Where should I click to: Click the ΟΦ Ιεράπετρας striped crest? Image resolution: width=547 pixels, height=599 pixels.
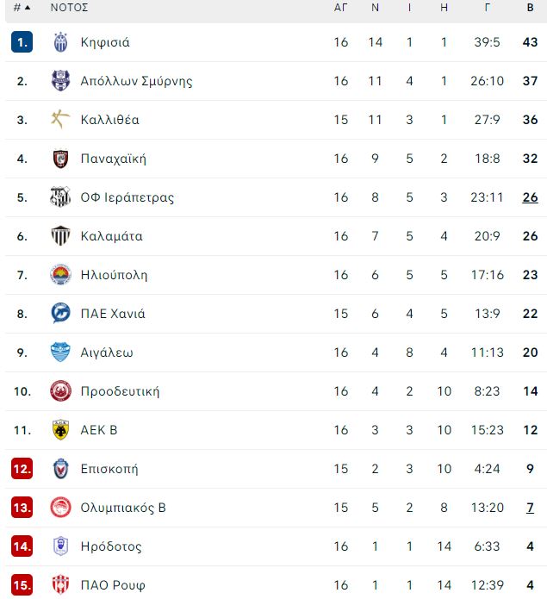pos(60,197)
